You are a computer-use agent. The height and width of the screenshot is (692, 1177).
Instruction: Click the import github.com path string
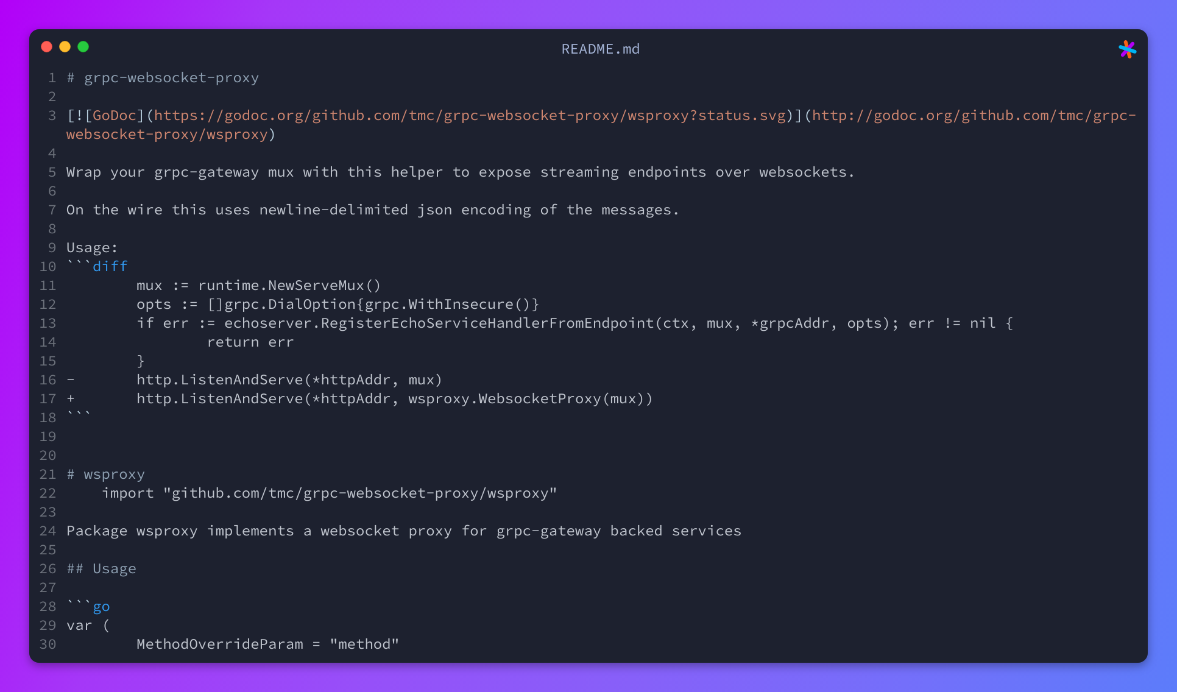pyautogui.click(x=360, y=493)
